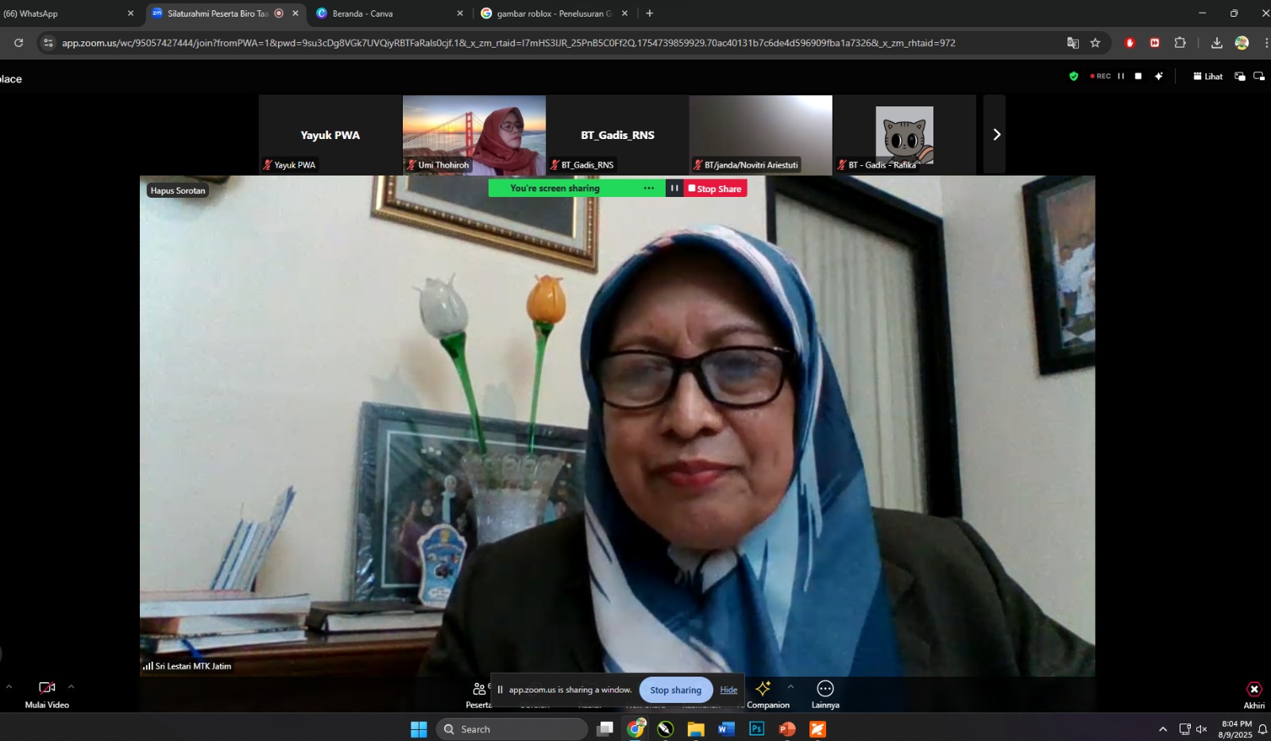
Task: Select Umi Thohiroh's video thumbnail
Action: point(474,133)
